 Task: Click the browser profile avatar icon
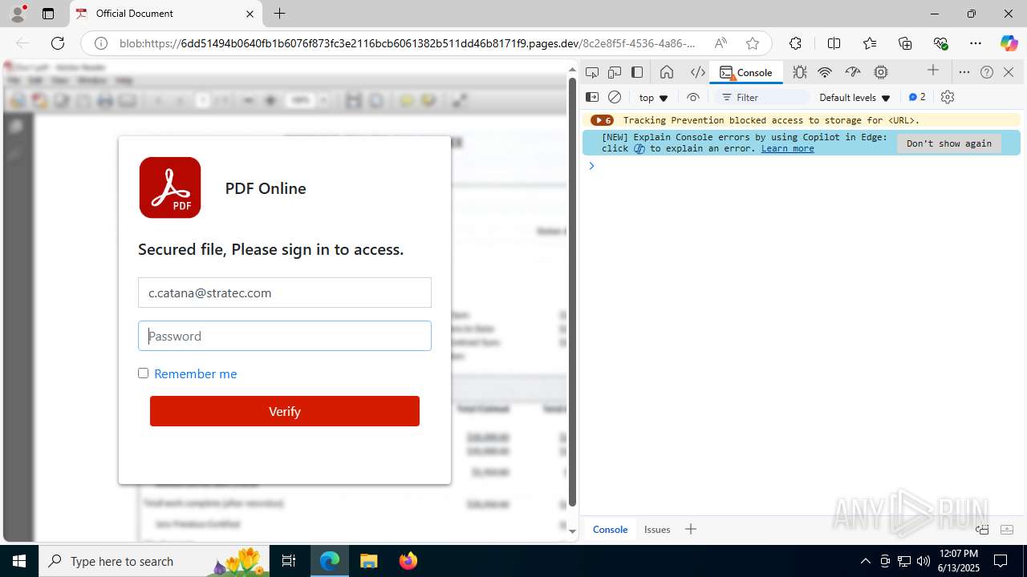18,14
